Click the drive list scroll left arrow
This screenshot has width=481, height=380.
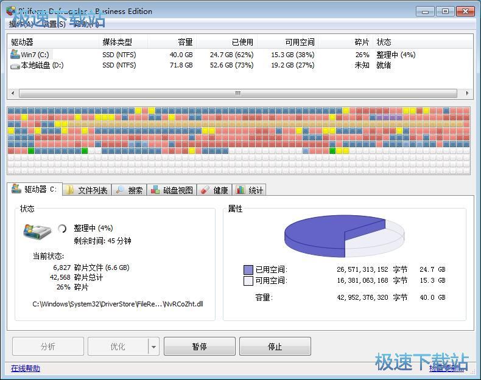pos(12,94)
